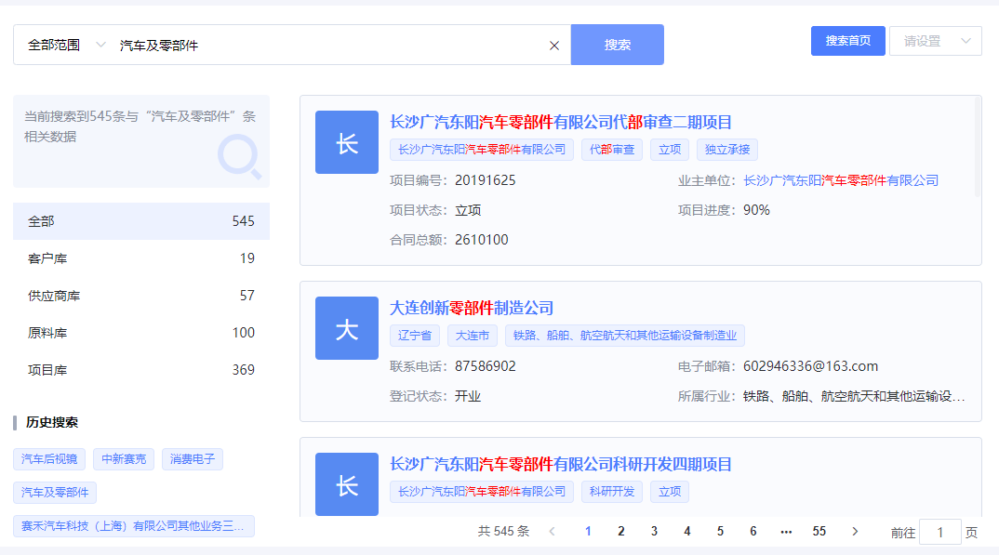This screenshot has width=999, height=555.
Task: Click the contract total 2610100
Action: [482, 240]
